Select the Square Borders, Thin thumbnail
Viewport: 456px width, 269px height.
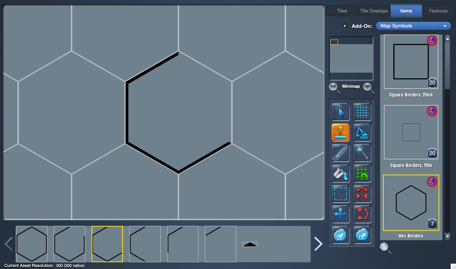click(411, 132)
